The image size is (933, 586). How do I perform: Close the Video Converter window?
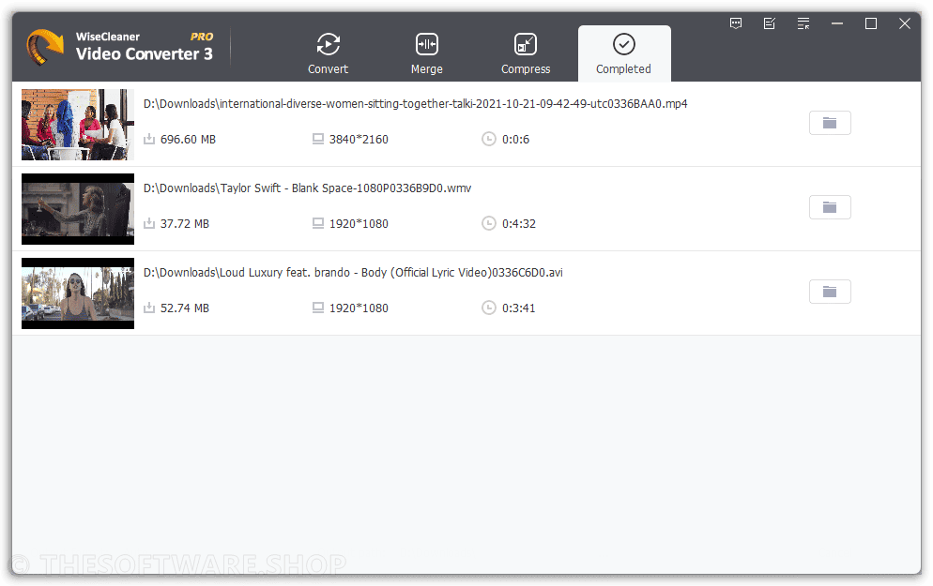point(905,23)
